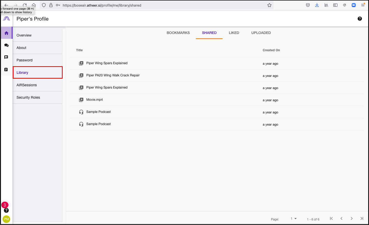Click the Atheer logo icon

(x=6, y=19)
